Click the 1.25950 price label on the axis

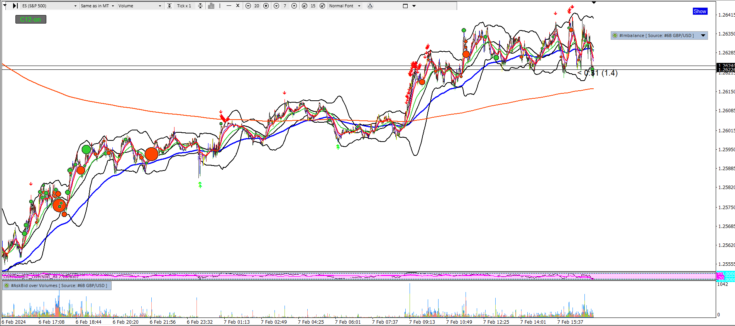tap(726, 149)
